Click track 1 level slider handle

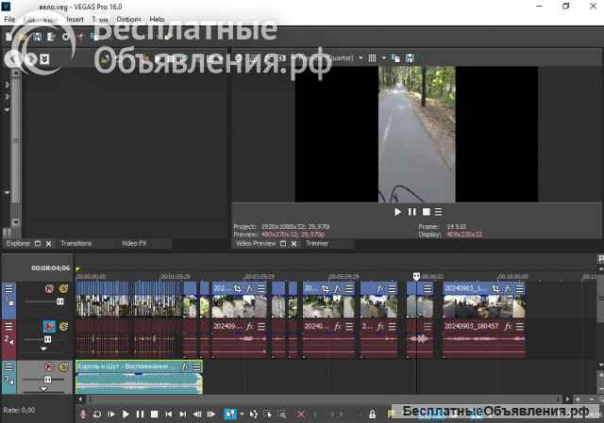pos(60,301)
